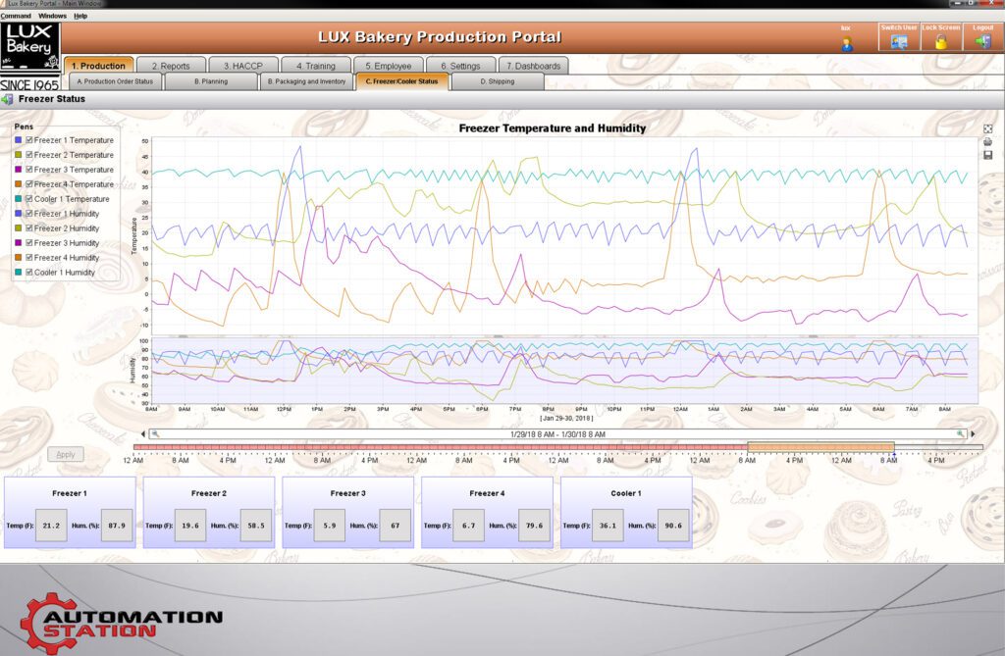Image resolution: width=1005 pixels, height=656 pixels.
Task: Click the lux user profile icon
Action: 847,43
